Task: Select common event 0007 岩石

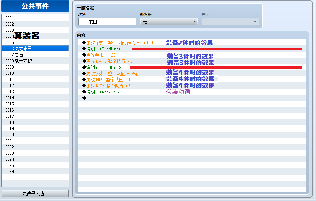Action: click(35, 55)
